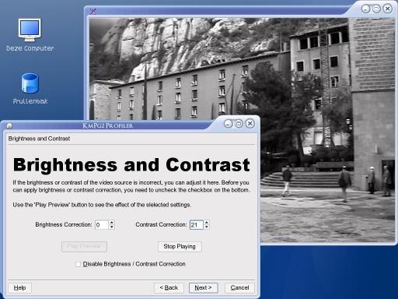Click the X icon in video window titlebar
Viewport: 398px width, 299px height.
point(93,12)
